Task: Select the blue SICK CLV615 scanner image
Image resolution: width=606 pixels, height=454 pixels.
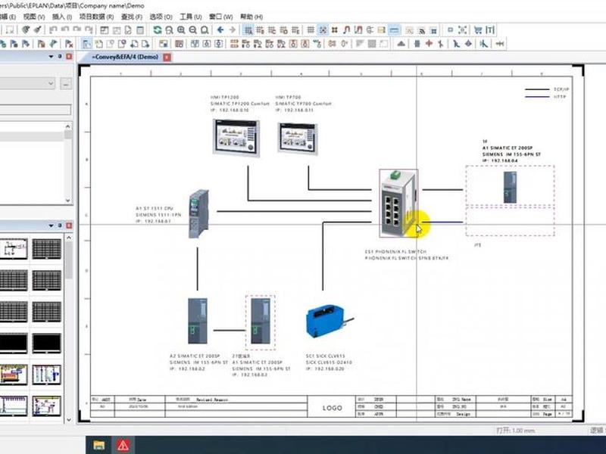Action: 330,320
